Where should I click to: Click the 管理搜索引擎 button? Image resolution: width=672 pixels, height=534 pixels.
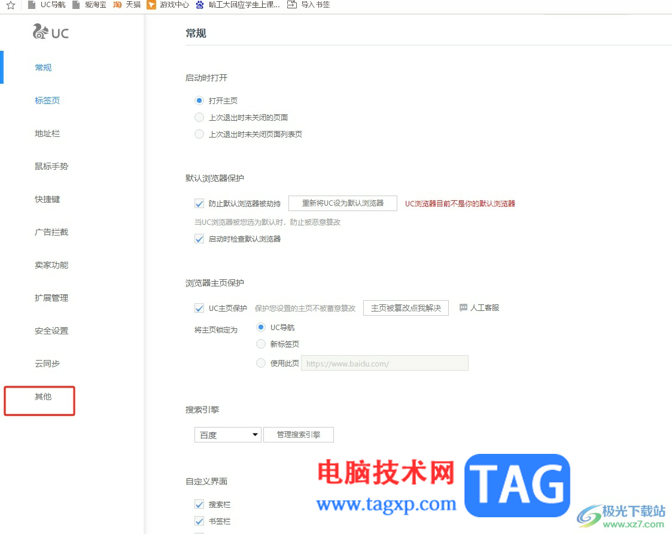tap(298, 435)
